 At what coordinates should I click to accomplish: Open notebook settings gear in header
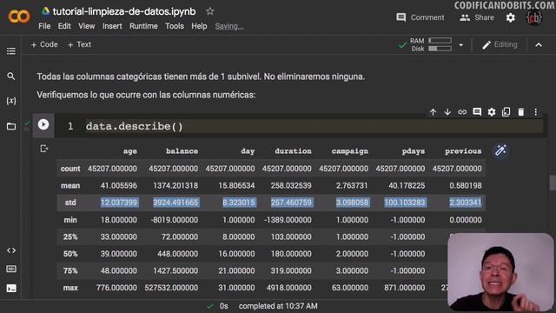pyautogui.click(x=510, y=17)
